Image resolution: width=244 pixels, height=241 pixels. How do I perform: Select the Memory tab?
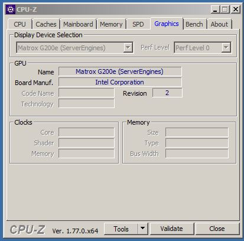[x=111, y=24]
